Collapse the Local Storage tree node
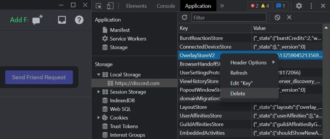Image resolution: width=330 pixels, height=139 pixels. (99, 74)
